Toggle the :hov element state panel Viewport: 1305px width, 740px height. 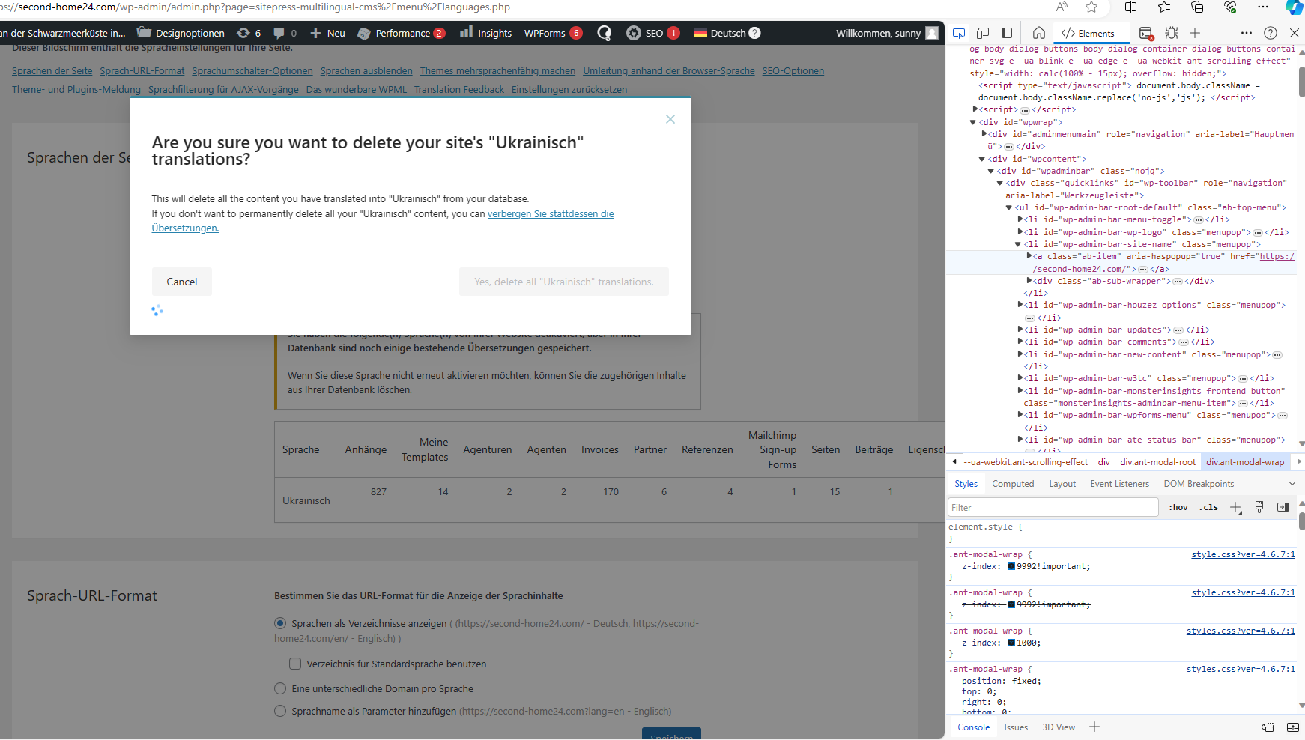[x=1178, y=507]
